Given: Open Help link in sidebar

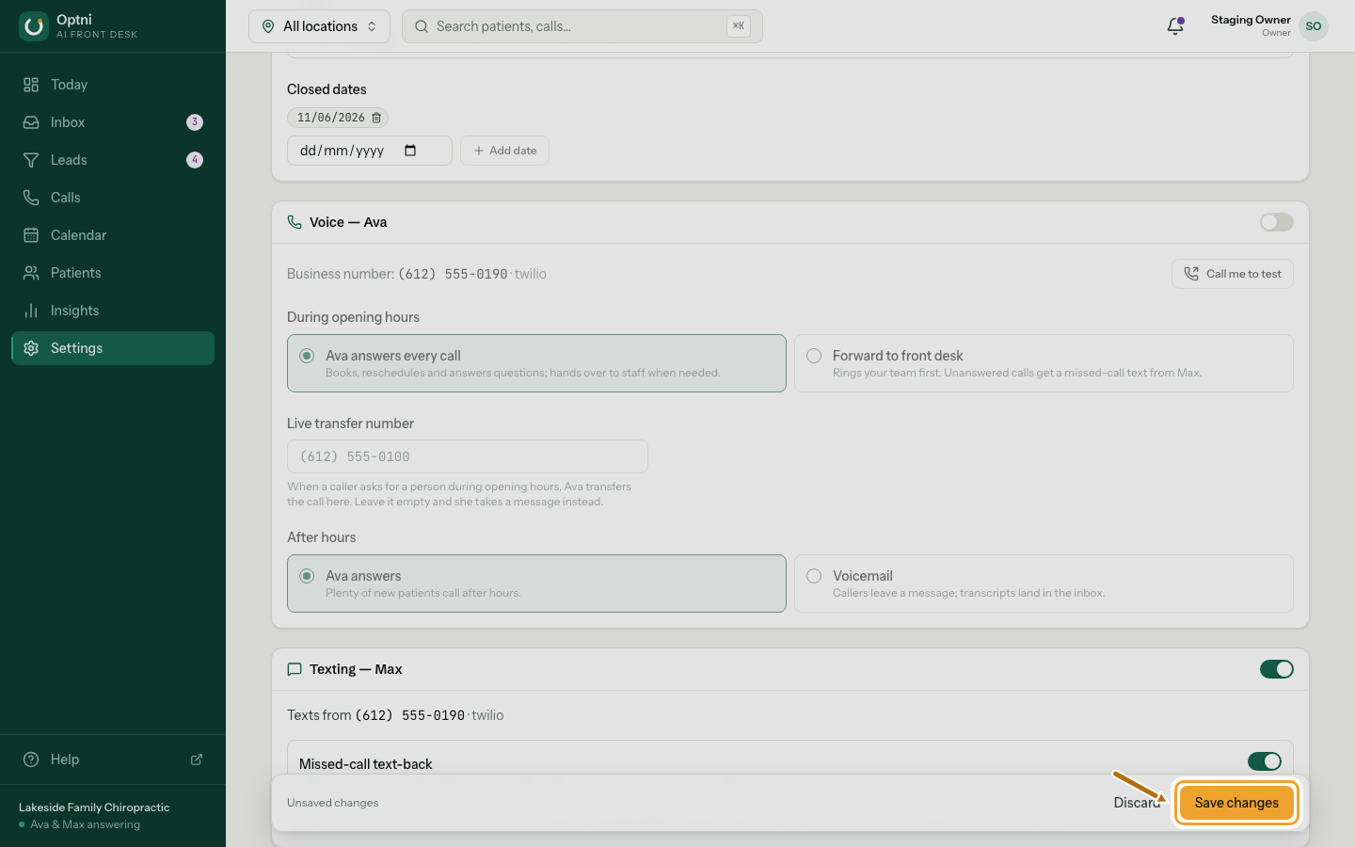Looking at the screenshot, I should click(113, 759).
